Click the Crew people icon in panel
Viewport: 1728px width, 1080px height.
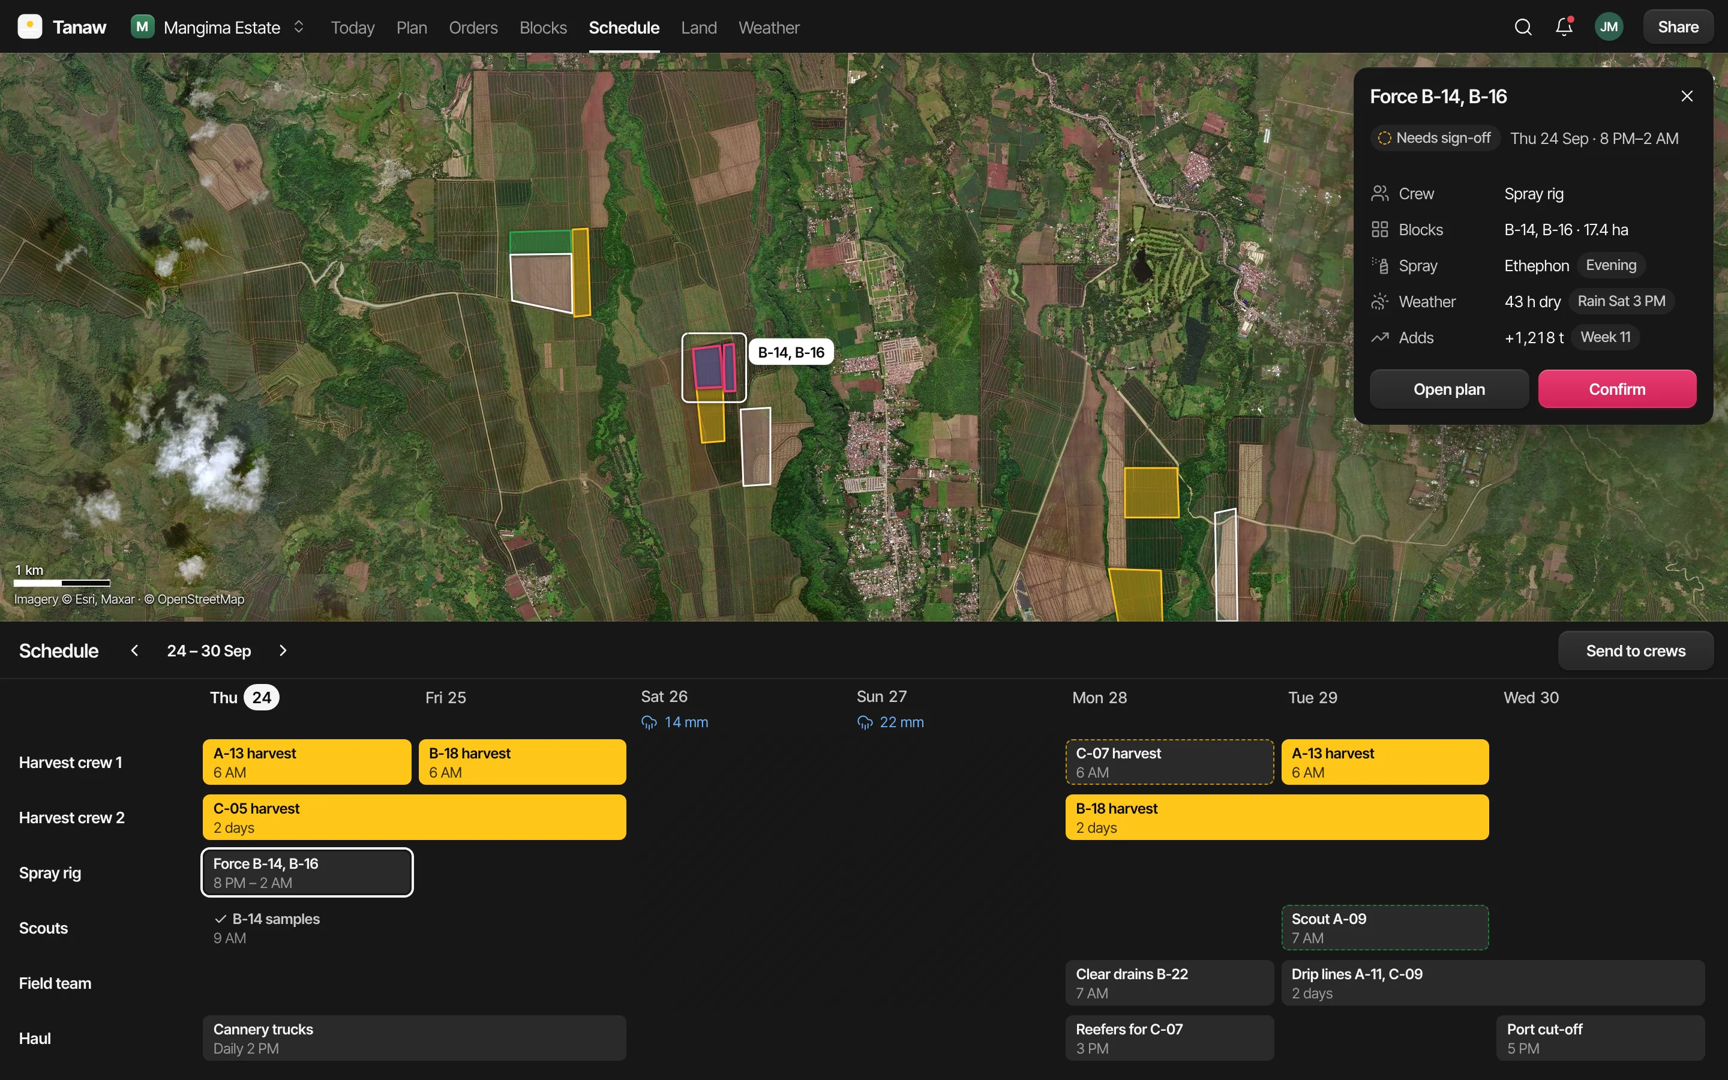coord(1379,194)
